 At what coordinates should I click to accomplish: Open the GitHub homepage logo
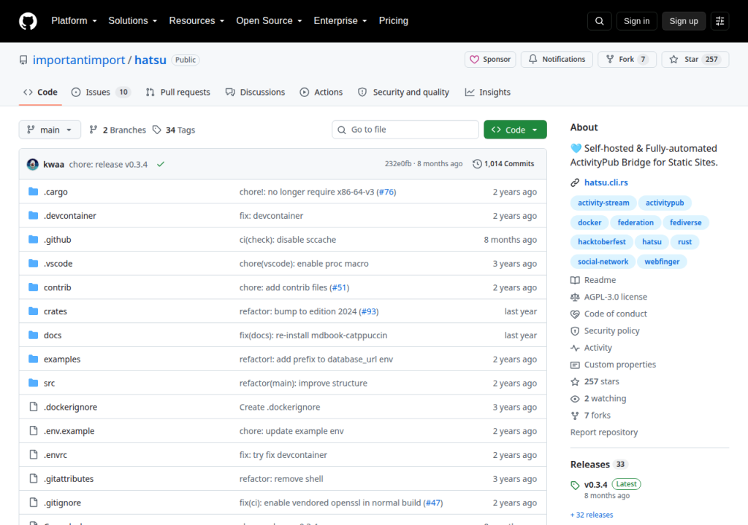pos(28,21)
